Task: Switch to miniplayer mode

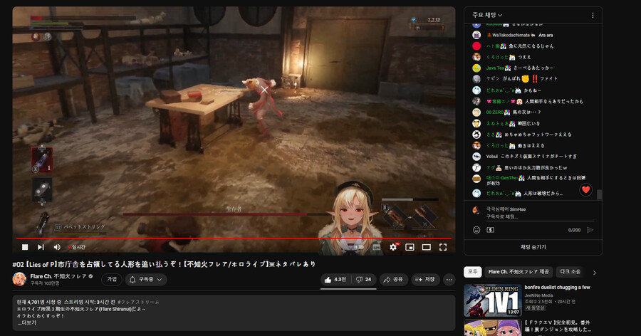Action: tap(410, 247)
